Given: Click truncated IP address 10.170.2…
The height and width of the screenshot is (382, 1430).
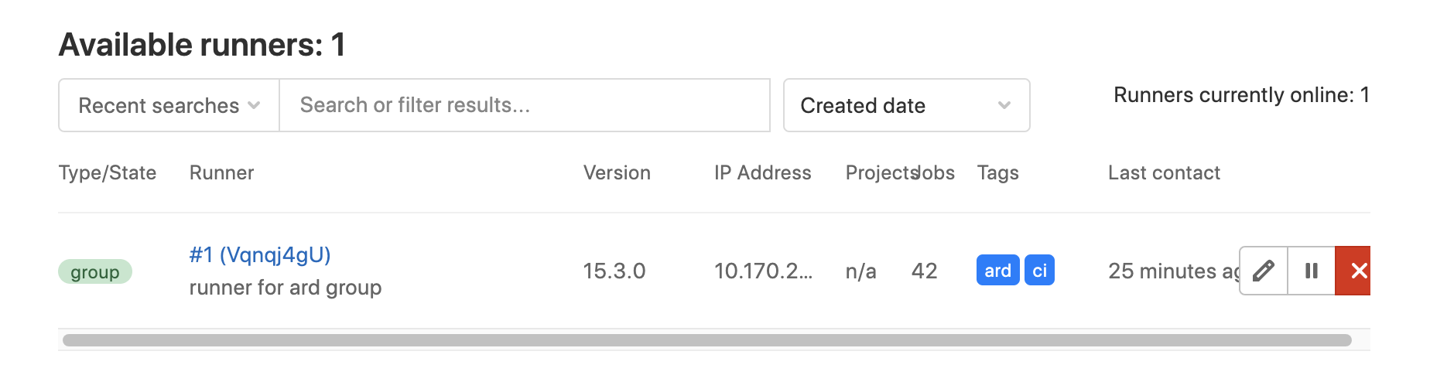Looking at the screenshot, I should click(763, 271).
